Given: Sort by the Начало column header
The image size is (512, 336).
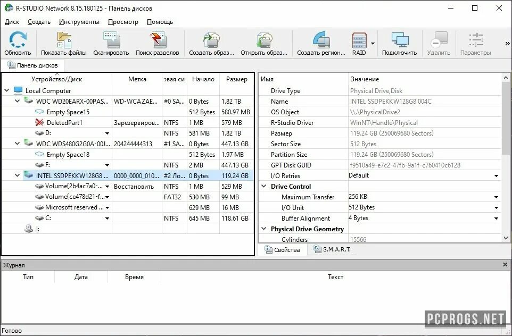Looking at the screenshot, I should click(203, 79).
